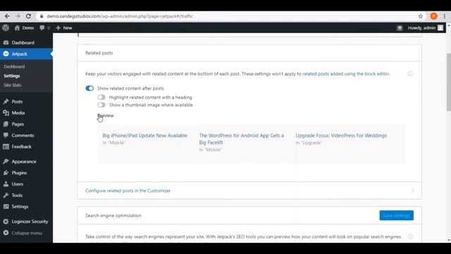Click the Related posts info icon
Viewport: 451px width, 254px height.
point(410,73)
